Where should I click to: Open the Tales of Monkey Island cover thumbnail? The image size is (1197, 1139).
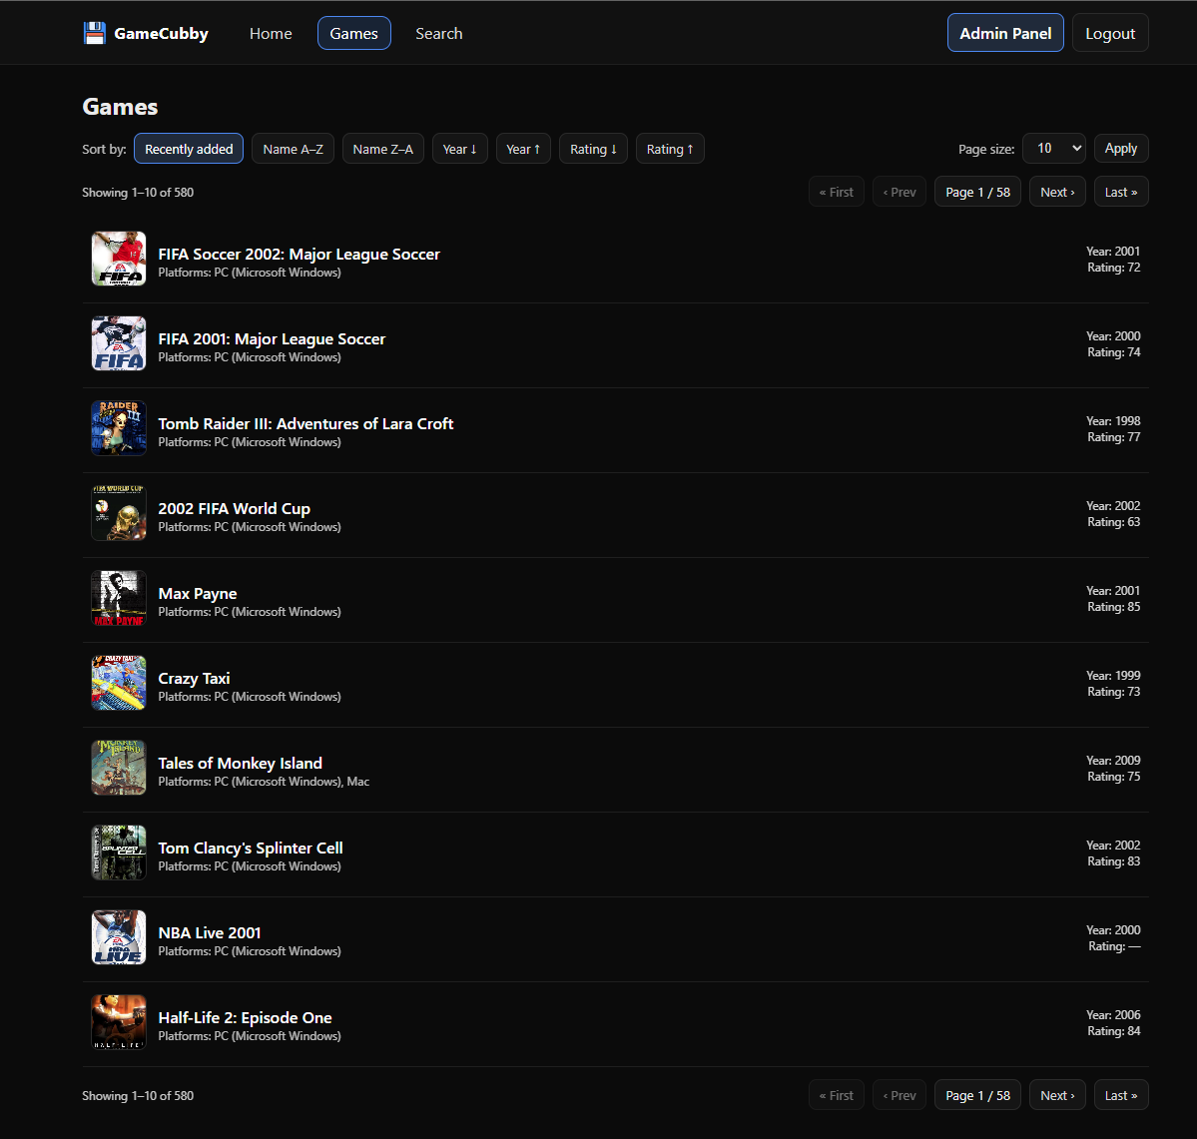(119, 768)
